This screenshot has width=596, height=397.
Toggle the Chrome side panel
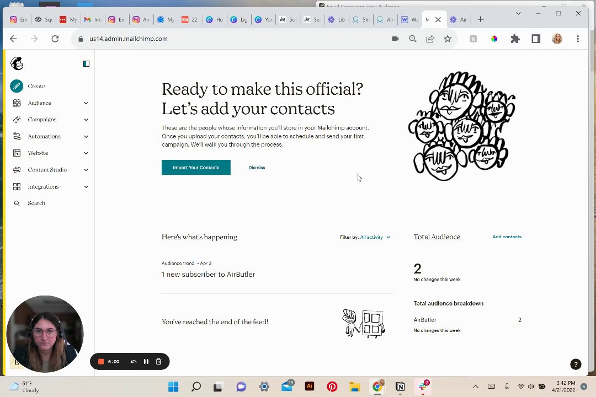[536, 39]
